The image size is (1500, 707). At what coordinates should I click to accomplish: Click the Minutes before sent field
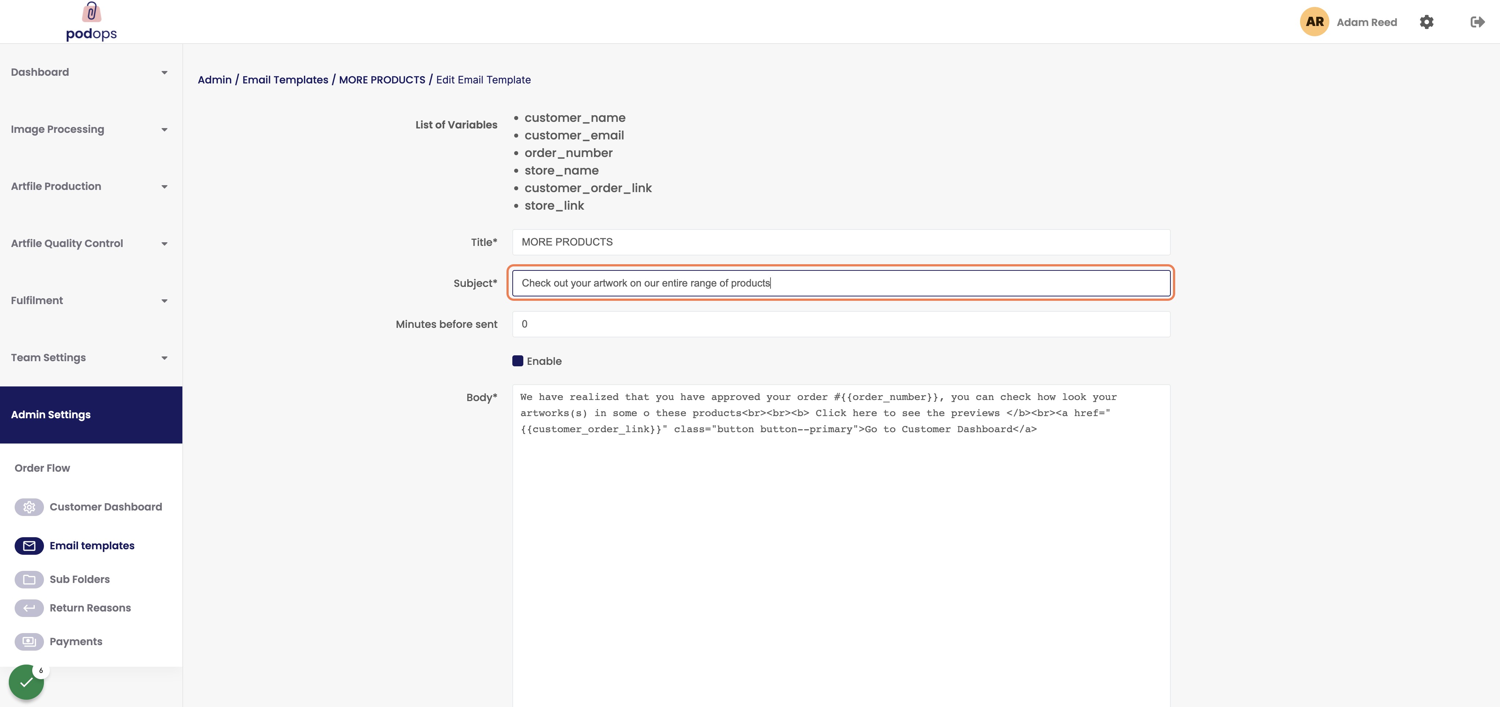click(x=841, y=324)
